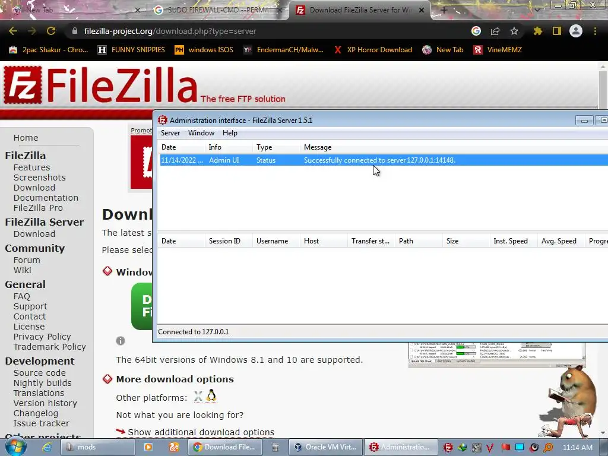The image size is (608, 456).
Task: Toggle the Chrome side panel icon
Action: point(556,31)
